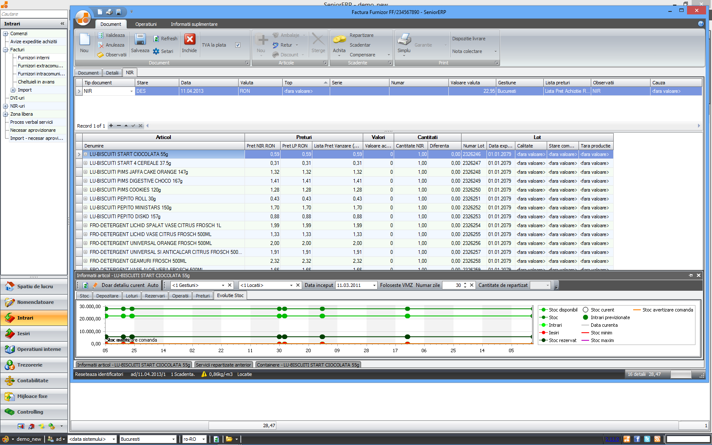This screenshot has width=712, height=445.
Task: Open the Loturi tab in article info
Action: coord(131,296)
